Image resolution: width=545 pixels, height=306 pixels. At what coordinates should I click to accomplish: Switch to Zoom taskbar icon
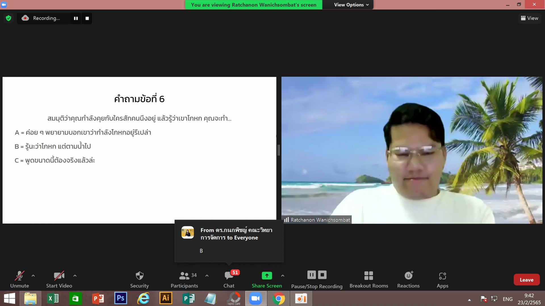tap(256, 298)
